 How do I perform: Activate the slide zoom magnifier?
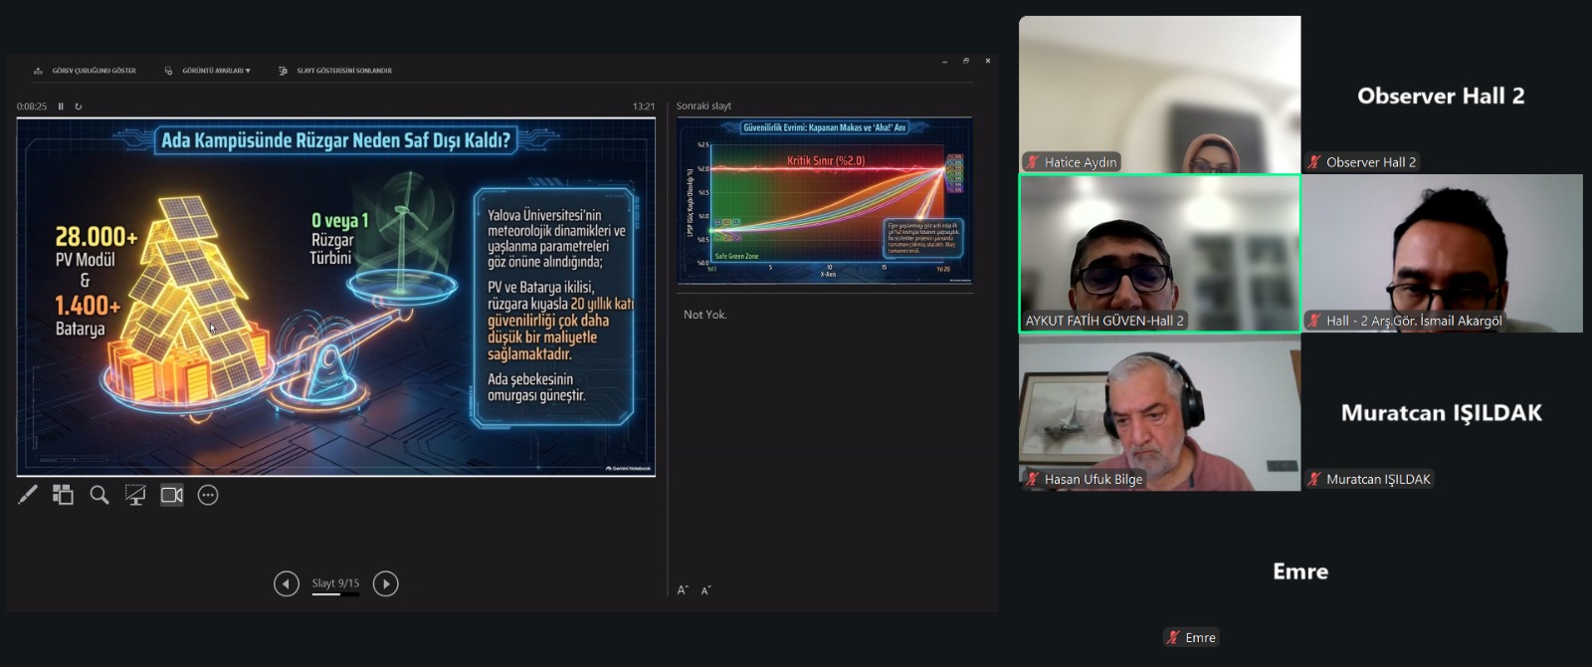99,495
